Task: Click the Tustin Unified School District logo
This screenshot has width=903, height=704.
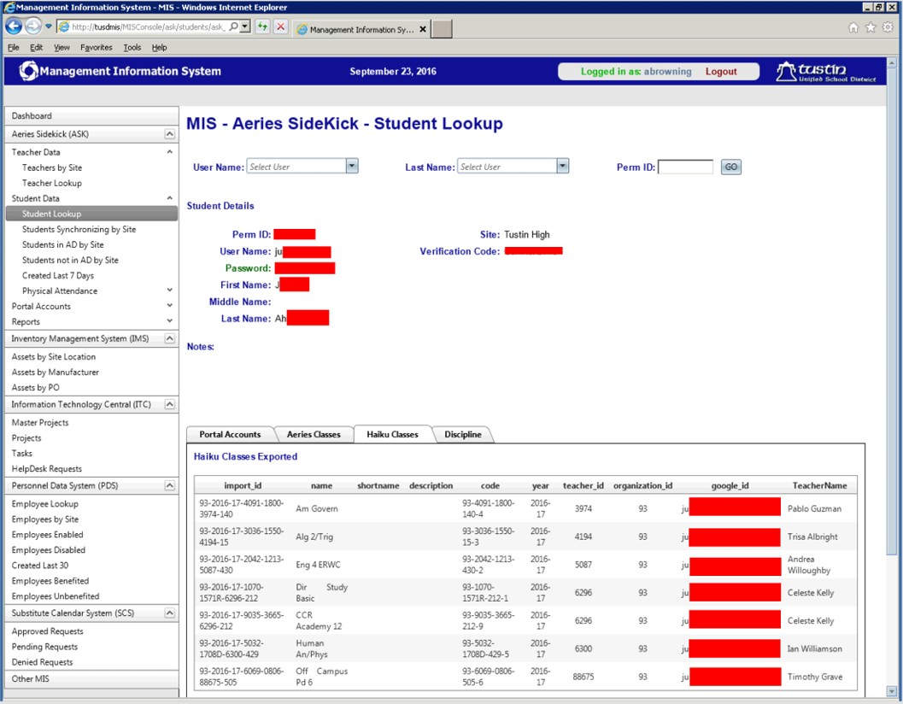Action: [825, 72]
